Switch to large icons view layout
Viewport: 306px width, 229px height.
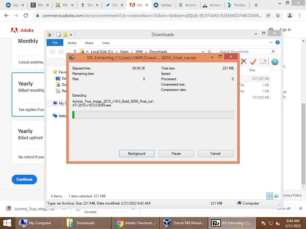(x=276, y=196)
